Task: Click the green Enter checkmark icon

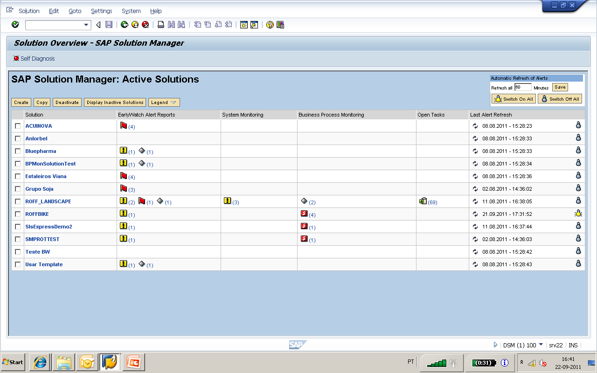Action: (15, 25)
